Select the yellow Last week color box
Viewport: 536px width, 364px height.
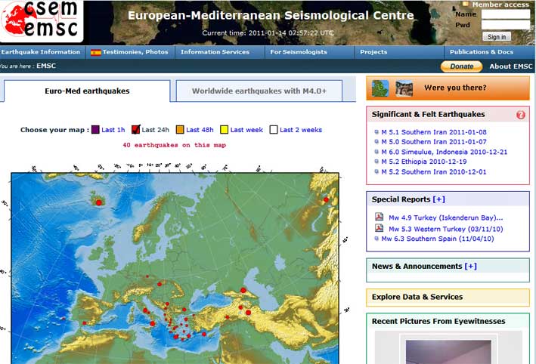225,130
